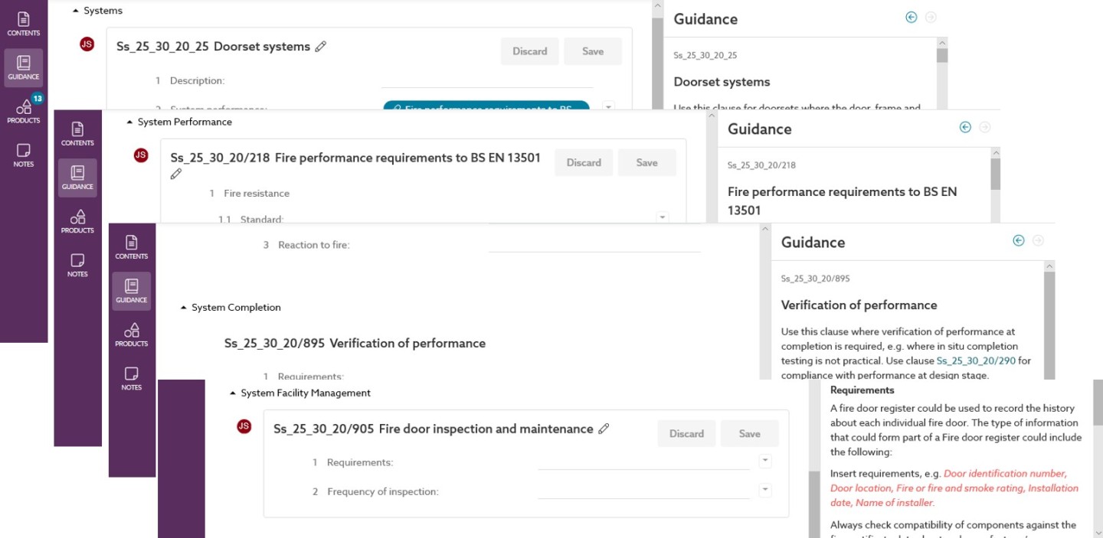The width and height of the screenshot is (1103, 538).
Task: Collapse the Systems section
Action: [75, 11]
